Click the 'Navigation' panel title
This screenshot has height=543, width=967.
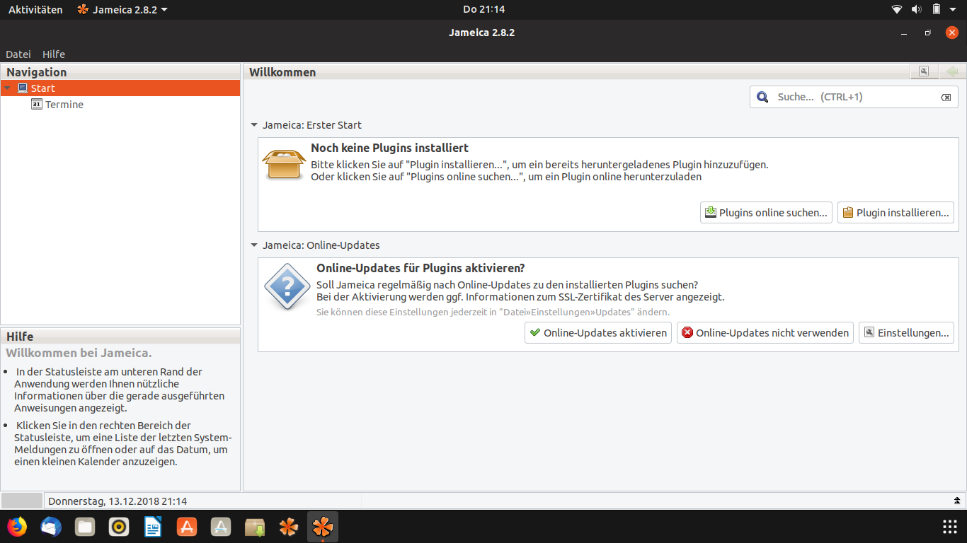(37, 72)
